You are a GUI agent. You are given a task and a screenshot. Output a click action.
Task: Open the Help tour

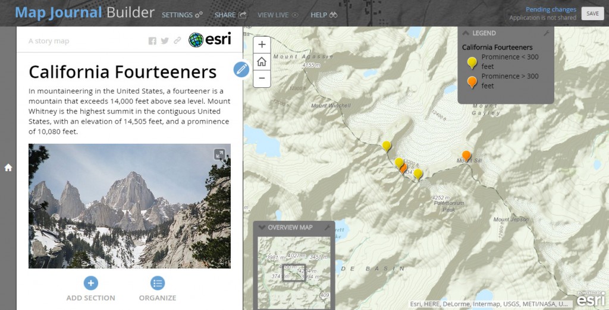[x=324, y=15]
